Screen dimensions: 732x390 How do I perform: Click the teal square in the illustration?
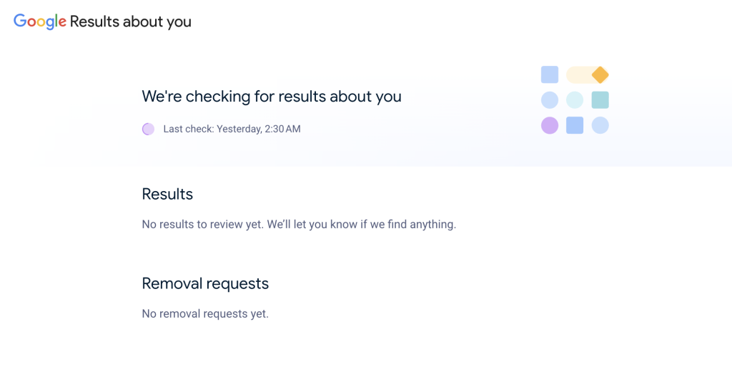pyautogui.click(x=600, y=100)
